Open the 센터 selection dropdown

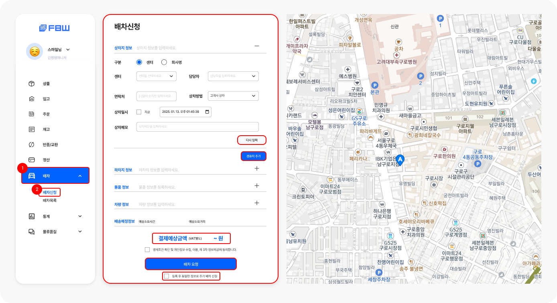(157, 76)
